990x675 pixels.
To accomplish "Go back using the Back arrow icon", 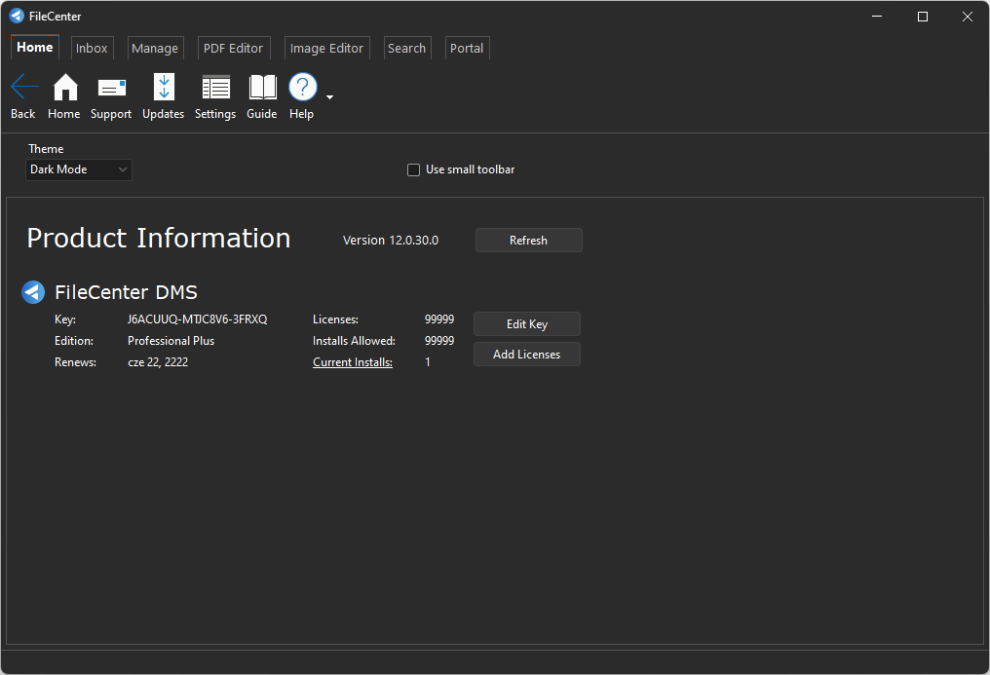I will 24,87.
